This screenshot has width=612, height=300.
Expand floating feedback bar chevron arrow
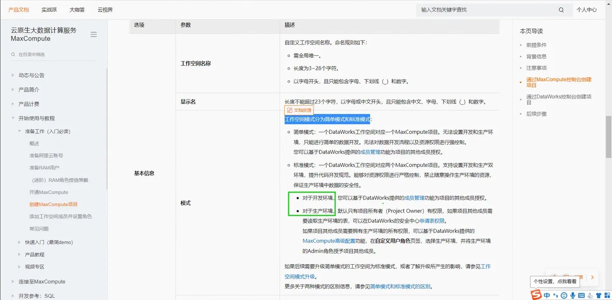click(592, 277)
